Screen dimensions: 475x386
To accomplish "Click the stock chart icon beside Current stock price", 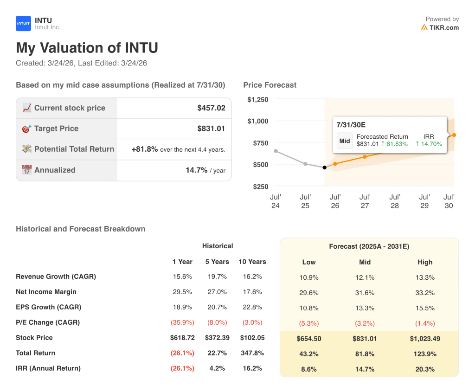I will [27, 108].
